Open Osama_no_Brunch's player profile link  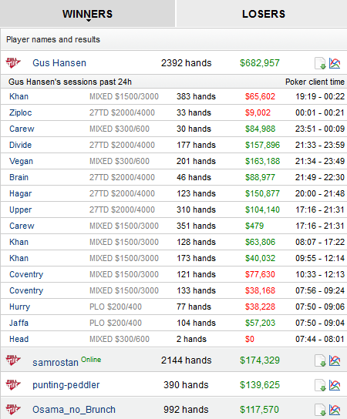tap(74, 410)
